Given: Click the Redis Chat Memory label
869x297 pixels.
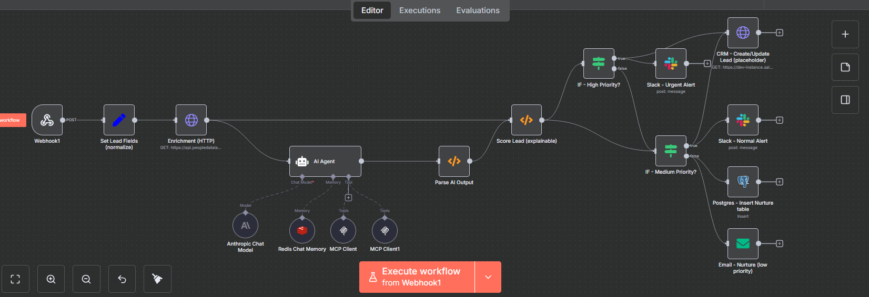Looking at the screenshot, I should coord(302,249).
